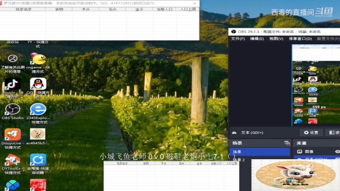The height and width of the screenshot is (191, 340).
Task: Click the cartoon donkey image overlay
Action: pyautogui.click(x=295, y=175)
